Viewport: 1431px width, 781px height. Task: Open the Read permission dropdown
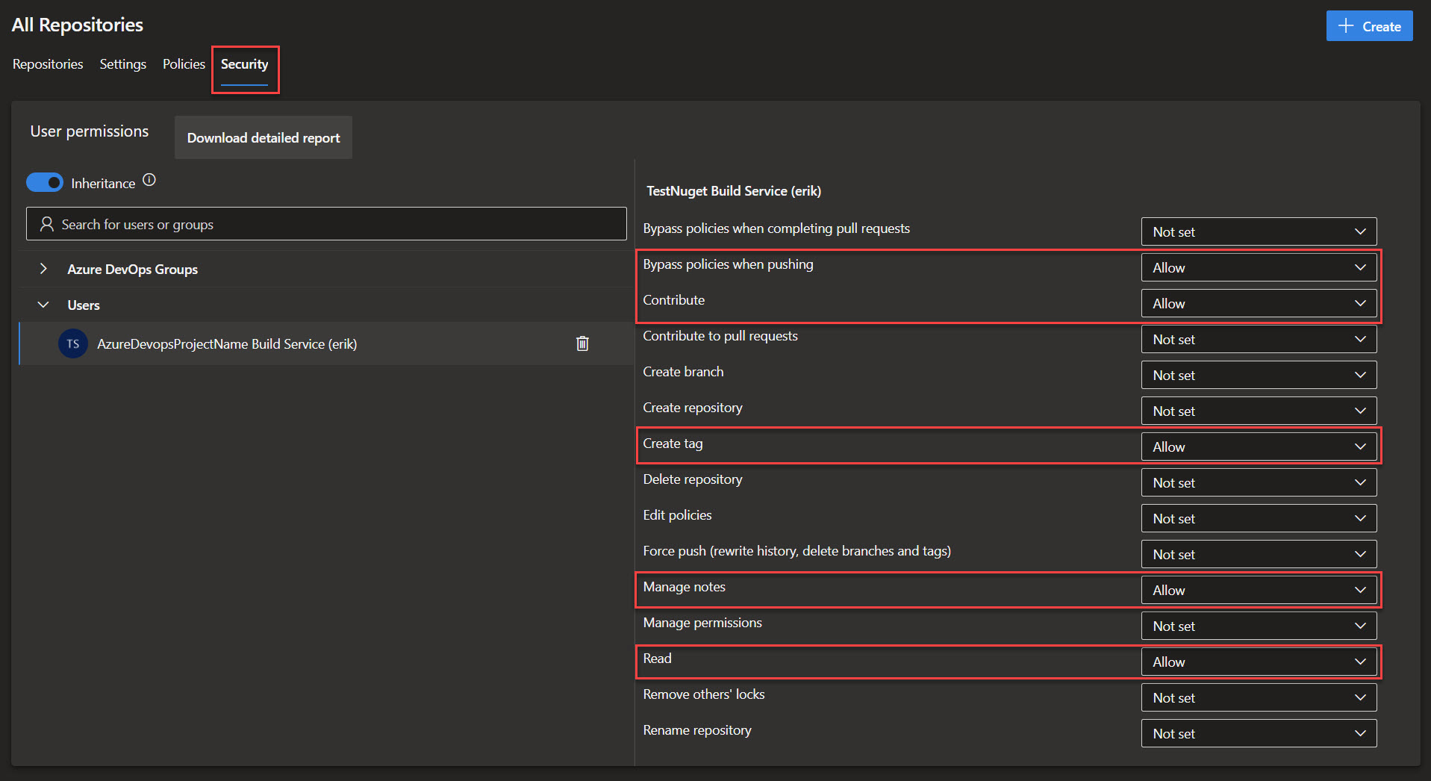coord(1259,662)
